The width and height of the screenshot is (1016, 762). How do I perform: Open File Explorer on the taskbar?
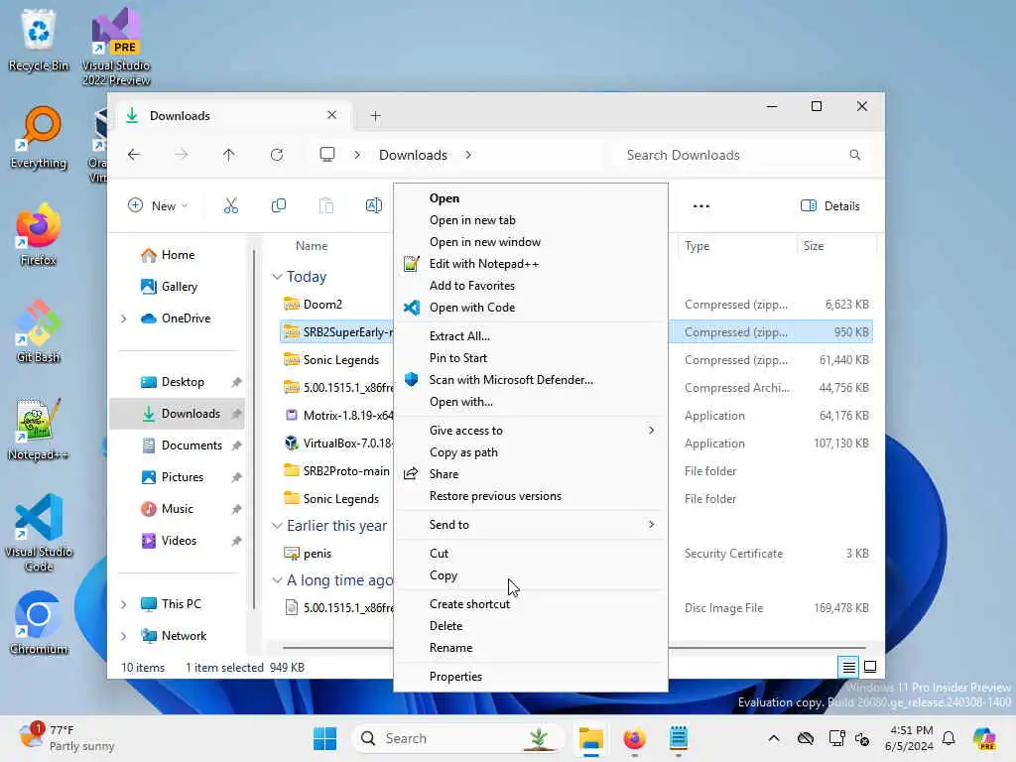coord(591,738)
